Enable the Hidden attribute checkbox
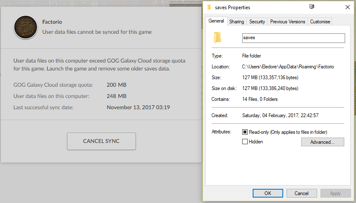 coord(245,142)
